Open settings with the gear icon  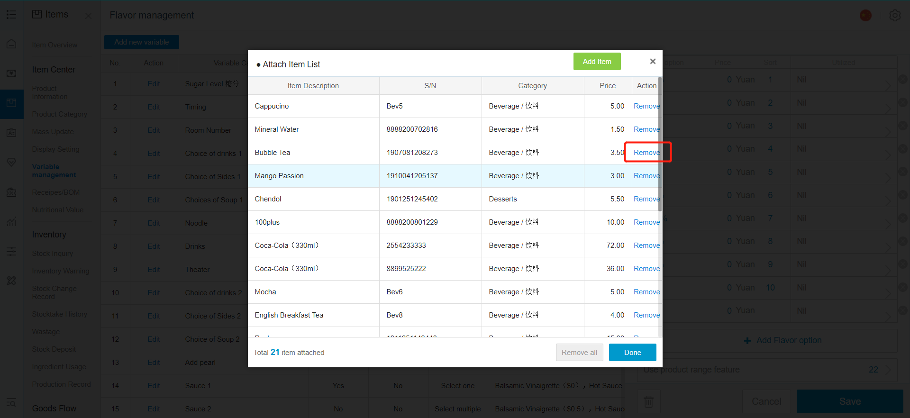click(895, 16)
